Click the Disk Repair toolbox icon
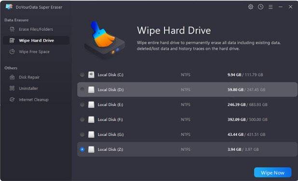 click(12, 77)
